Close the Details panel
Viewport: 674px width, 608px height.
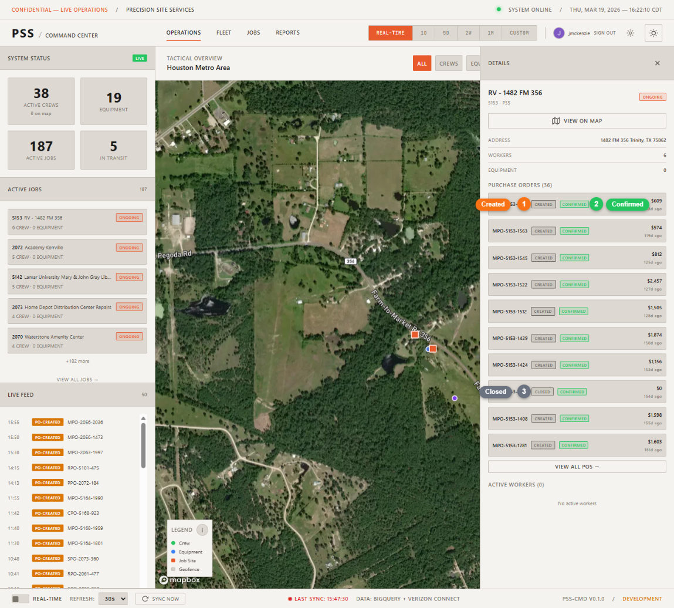click(x=657, y=63)
